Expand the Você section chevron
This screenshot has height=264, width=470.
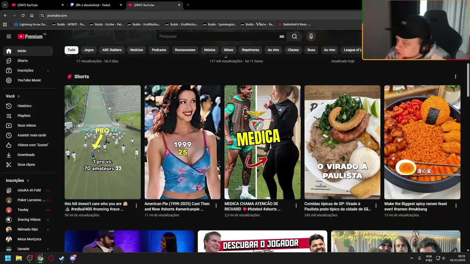point(19,96)
